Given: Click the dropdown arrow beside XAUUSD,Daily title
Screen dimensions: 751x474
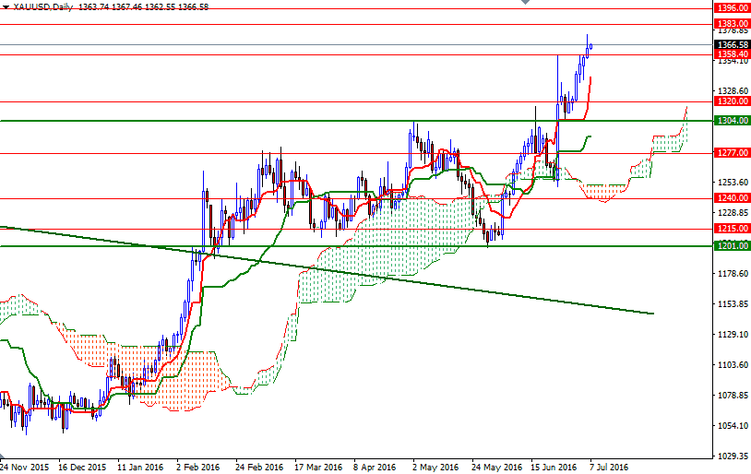Looking at the screenshot, I should [x=5, y=6].
